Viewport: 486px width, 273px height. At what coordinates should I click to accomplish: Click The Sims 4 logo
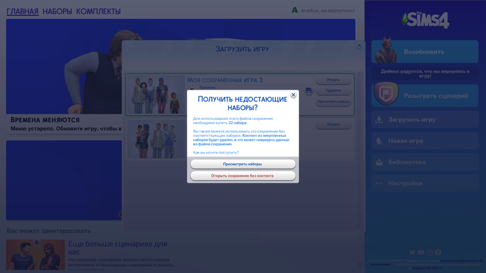click(425, 20)
